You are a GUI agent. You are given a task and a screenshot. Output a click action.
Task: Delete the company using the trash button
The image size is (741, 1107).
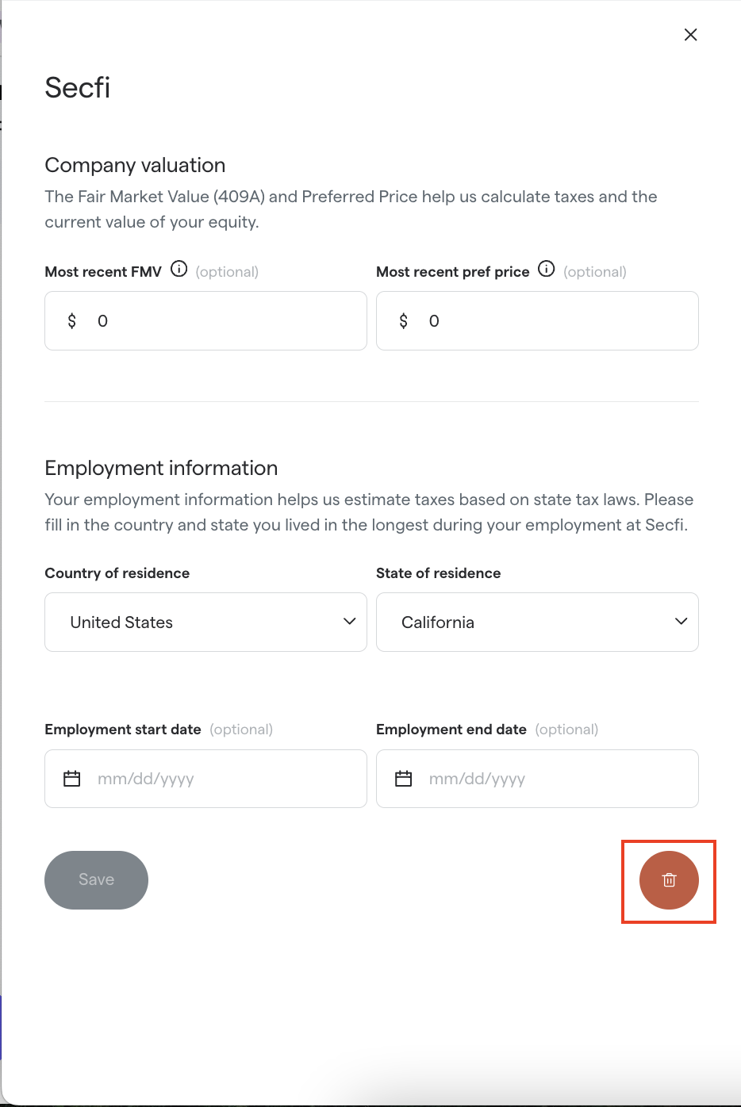(669, 880)
